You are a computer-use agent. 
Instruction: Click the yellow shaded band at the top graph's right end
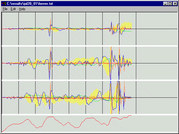click(x=128, y=25)
